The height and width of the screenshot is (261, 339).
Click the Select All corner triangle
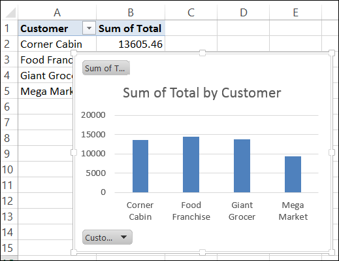[10, 12]
